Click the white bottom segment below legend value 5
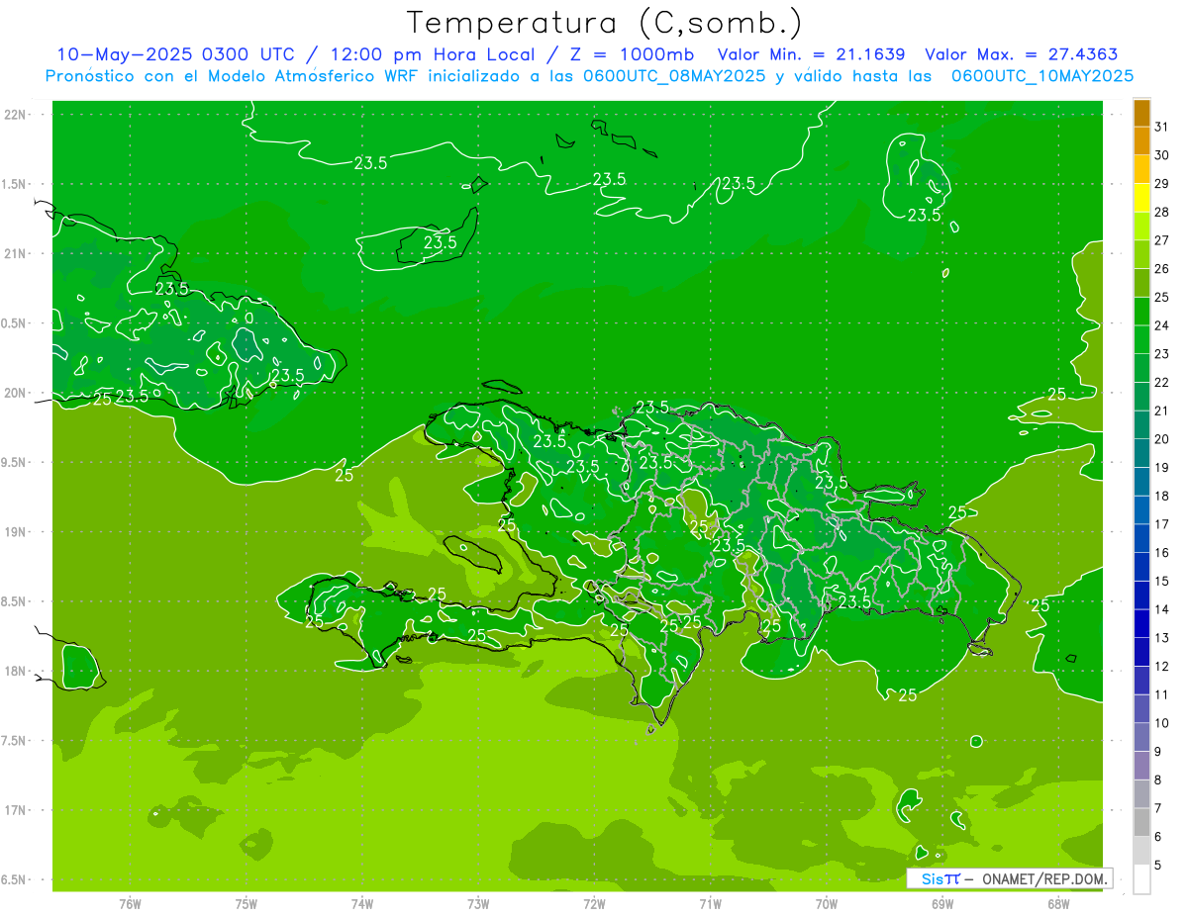 [x=1141, y=879]
